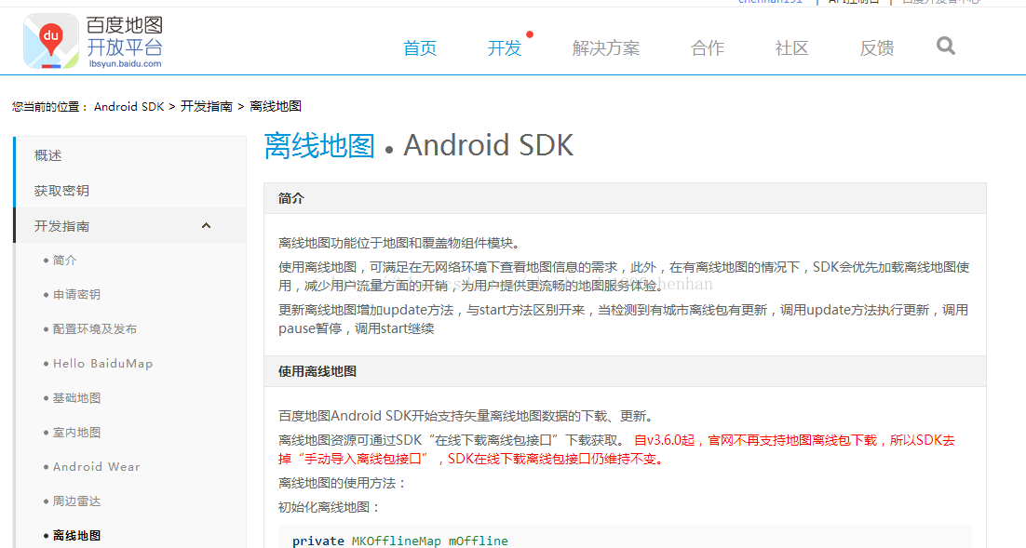Screen dimensions: 1026x548
Task: Click the red notification dot beside 开发
Action: tap(530, 34)
